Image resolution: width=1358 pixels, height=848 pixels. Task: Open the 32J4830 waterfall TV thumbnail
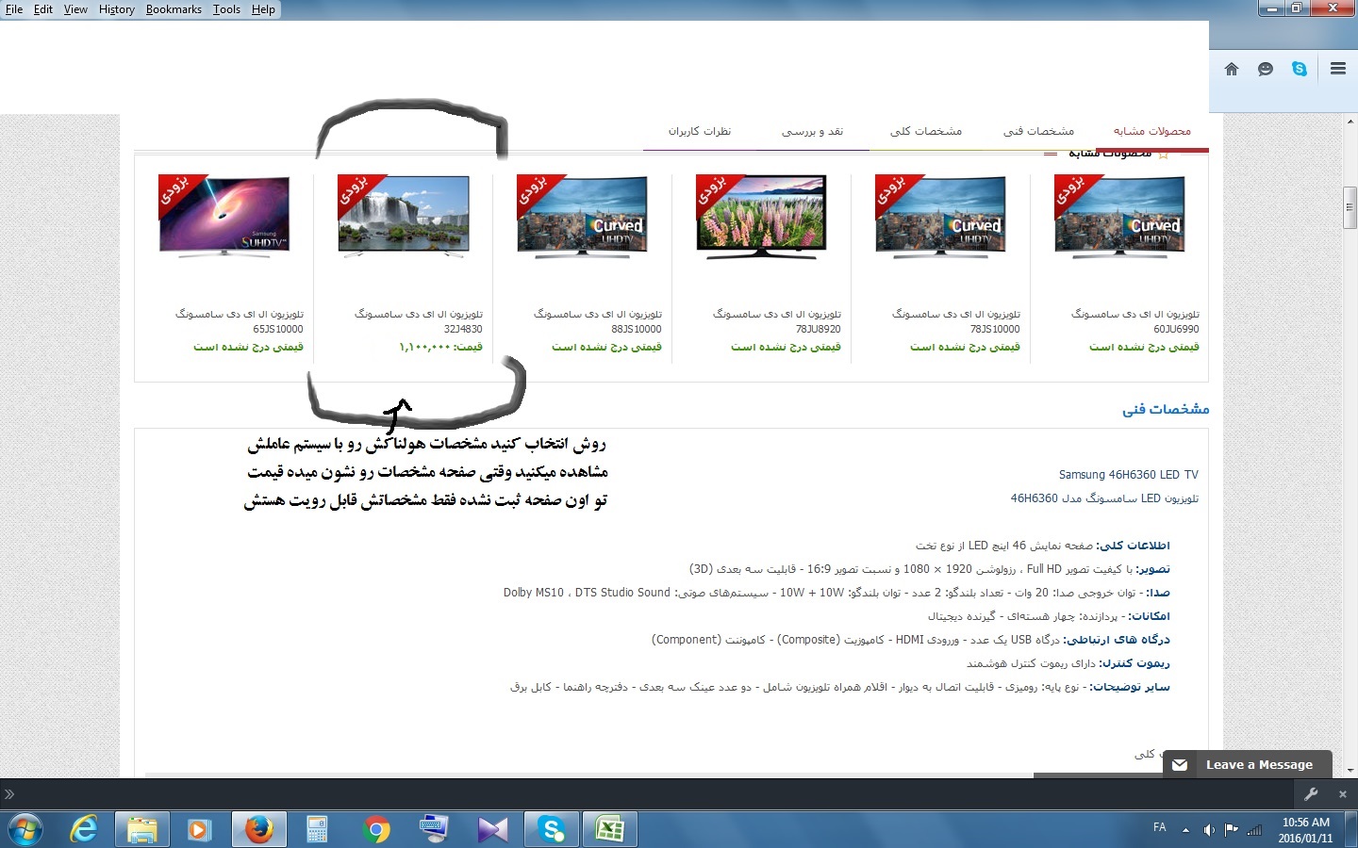click(x=404, y=216)
